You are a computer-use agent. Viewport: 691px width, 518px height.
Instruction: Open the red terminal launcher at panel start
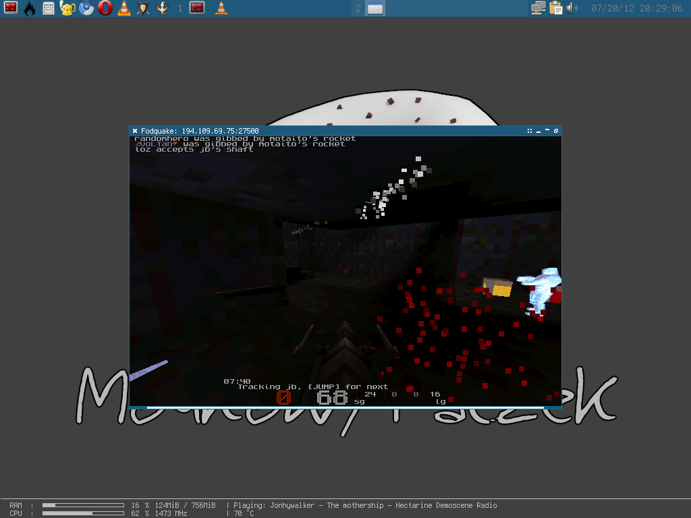pos(11,8)
